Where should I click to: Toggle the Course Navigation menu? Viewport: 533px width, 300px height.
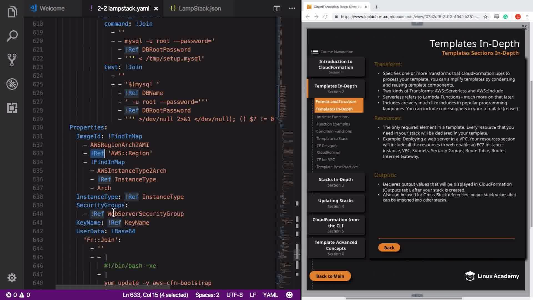[x=315, y=52]
